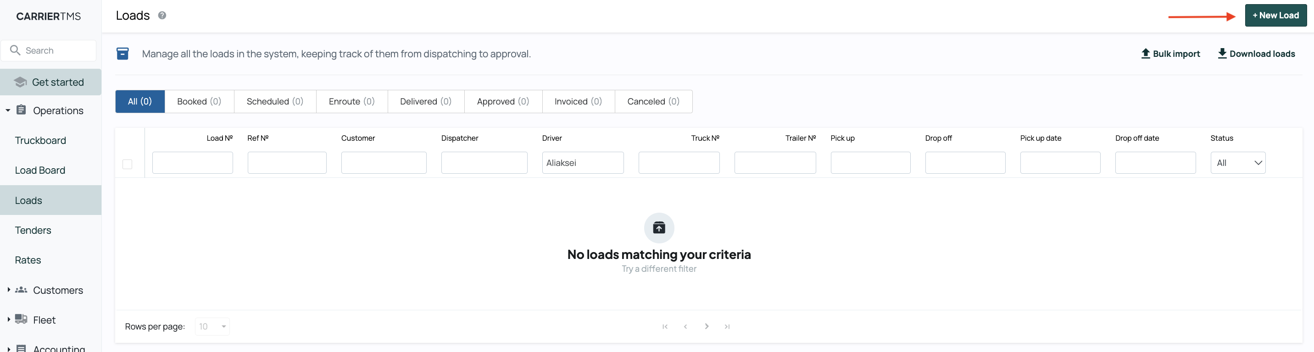This screenshot has height=352, width=1314.
Task: Click the sidebar Search field
Action: (x=49, y=50)
